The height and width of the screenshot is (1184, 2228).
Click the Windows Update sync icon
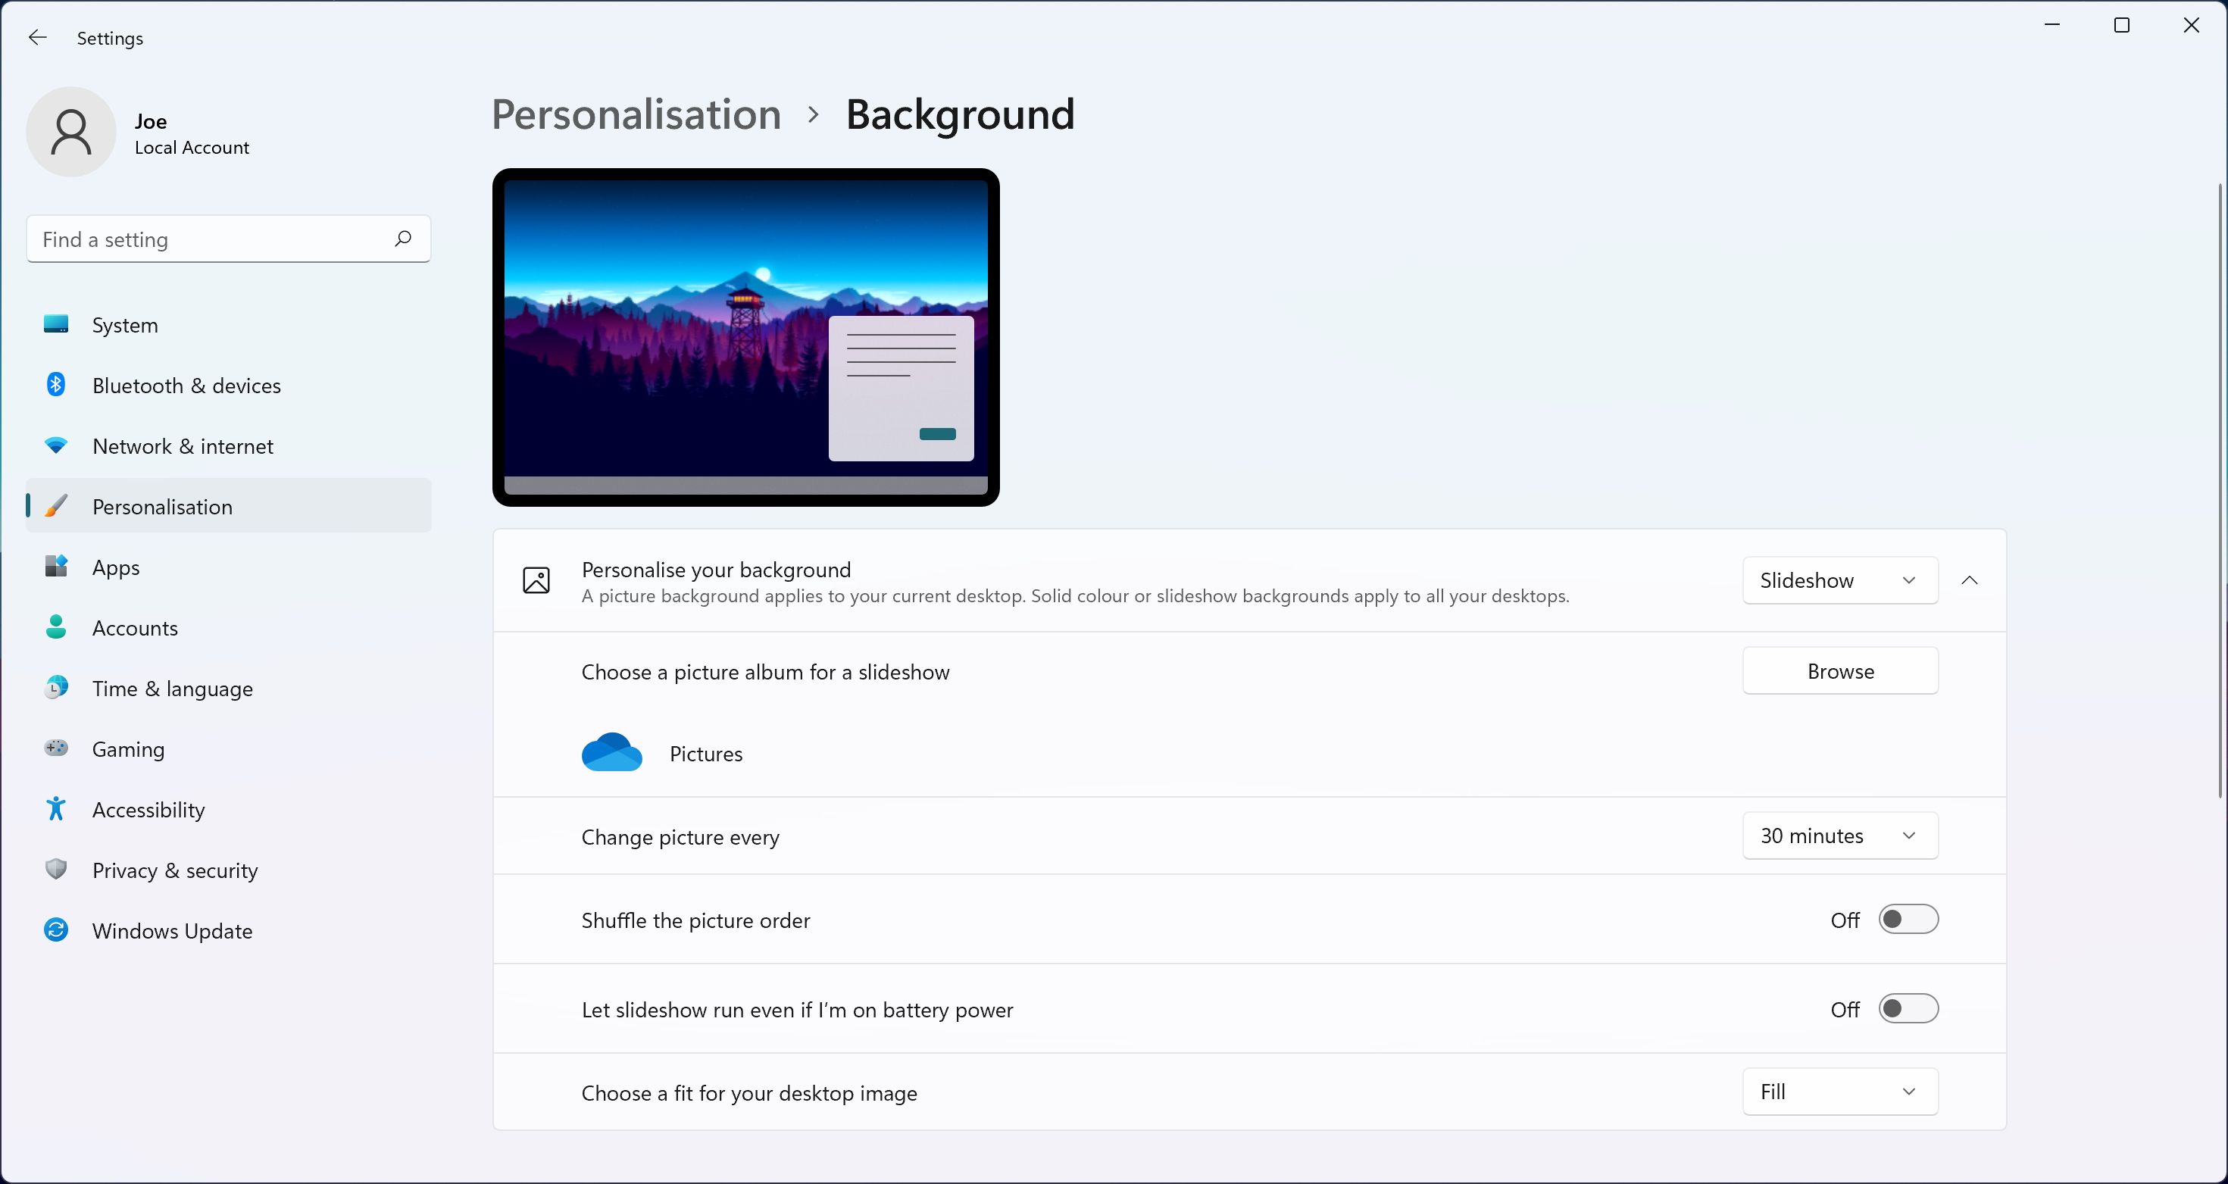pyautogui.click(x=56, y=930)
